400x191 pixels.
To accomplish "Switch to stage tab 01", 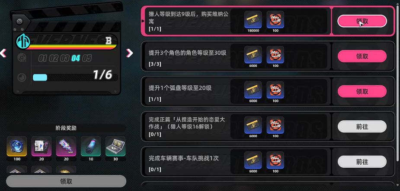I will (x=43, y=58).
